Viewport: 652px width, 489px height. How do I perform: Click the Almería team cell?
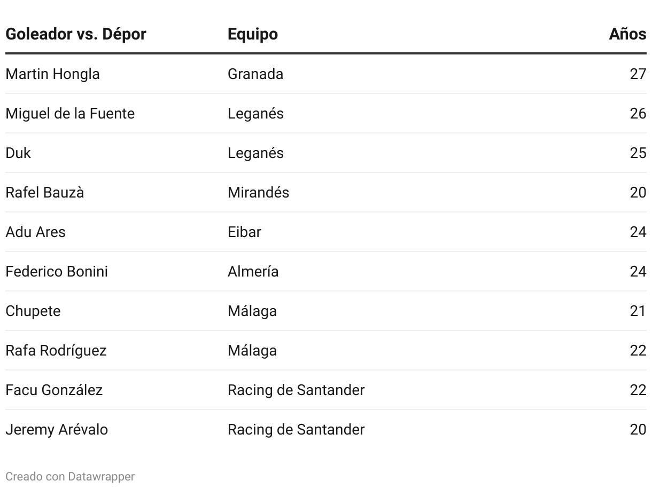coord(253,271)
